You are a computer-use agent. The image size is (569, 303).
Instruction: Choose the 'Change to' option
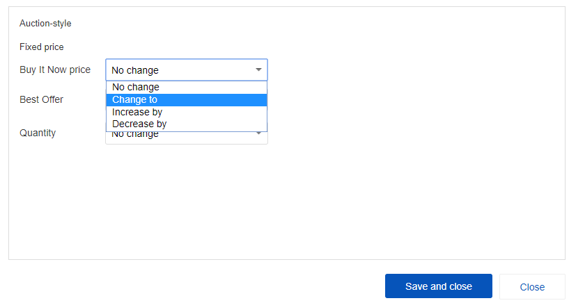tap(135, 100)
